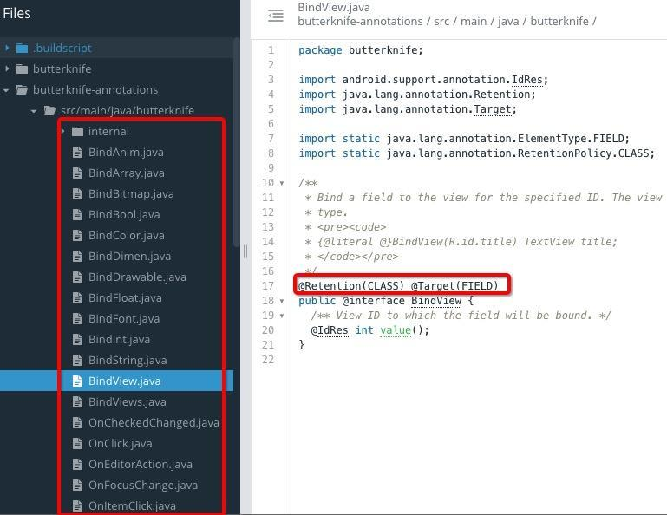Open BindArray.java
The width and height of the screenshot is (667, 515).
[x=127, y=173]
